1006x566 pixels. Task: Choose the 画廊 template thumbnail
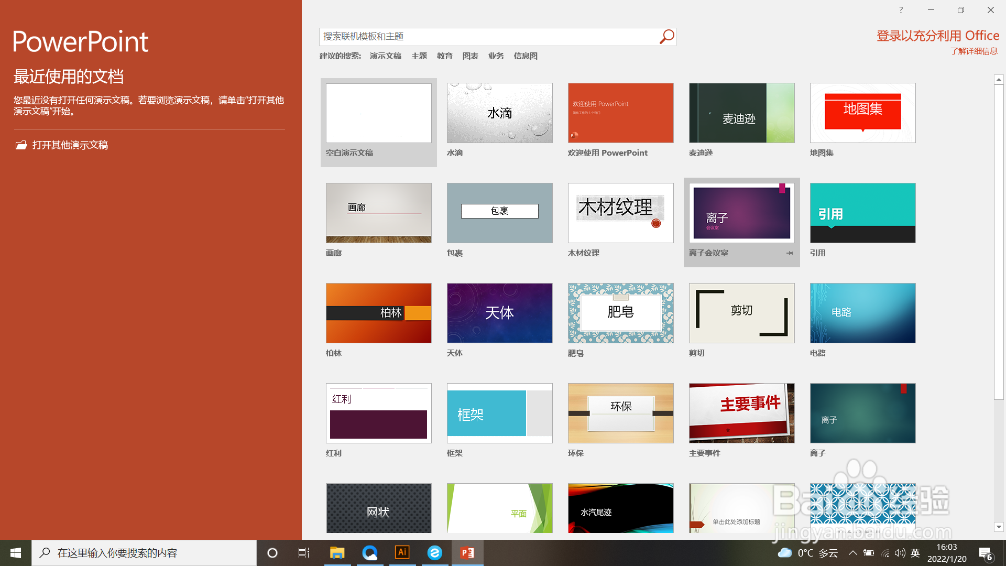(x=379, y=213)
